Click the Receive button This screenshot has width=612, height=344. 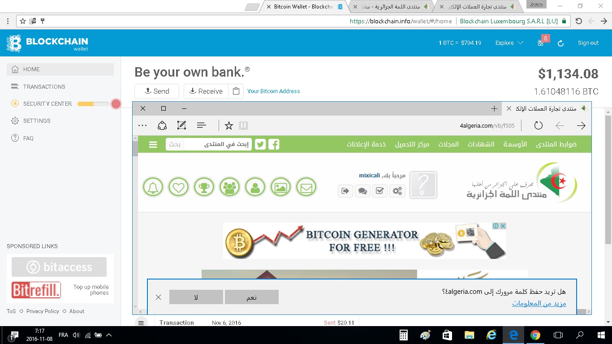(x=206, y=91)
